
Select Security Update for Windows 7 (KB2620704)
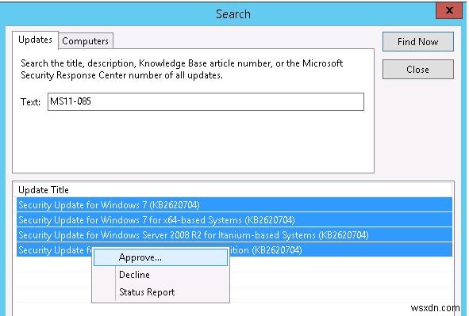(x=234, y=205)
